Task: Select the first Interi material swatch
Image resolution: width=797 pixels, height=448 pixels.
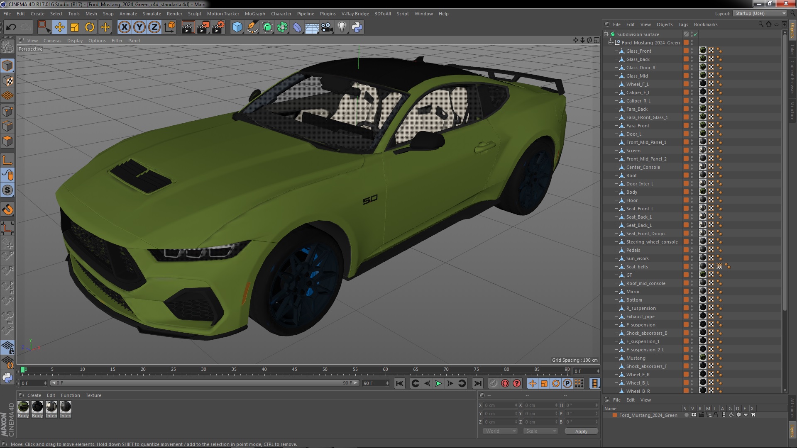Action: point(51,407)
